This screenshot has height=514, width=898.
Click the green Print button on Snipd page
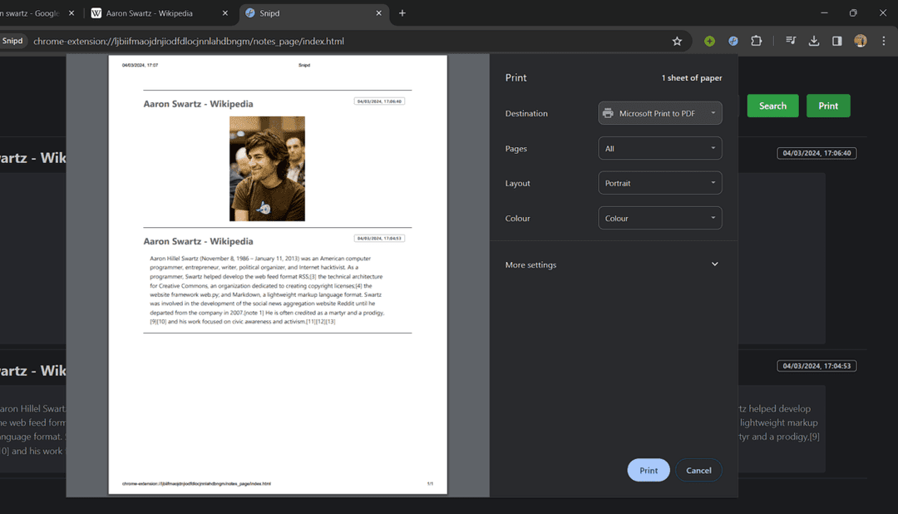[828, 106]
